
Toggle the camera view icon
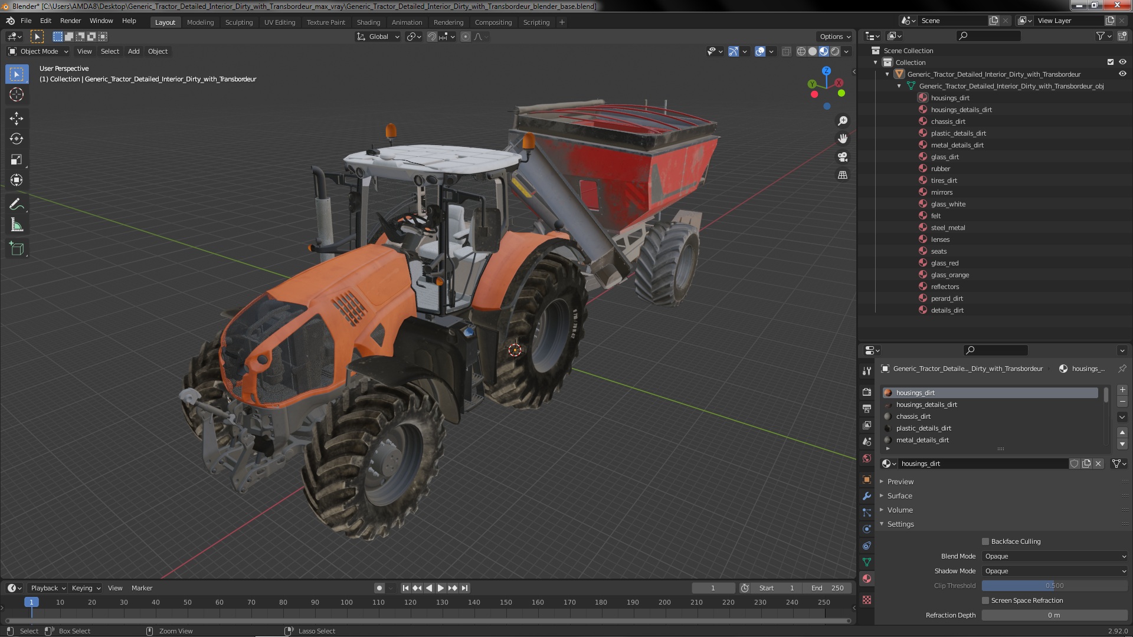(x=843, y=157)
